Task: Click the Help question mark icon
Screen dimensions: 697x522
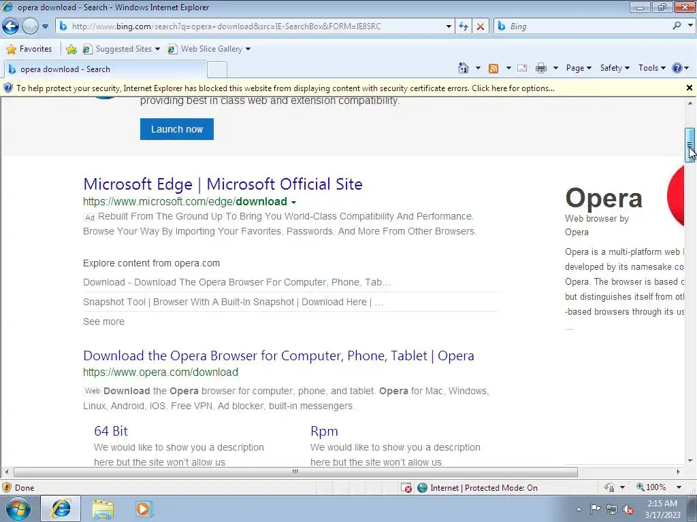Action: coord(677,68)
